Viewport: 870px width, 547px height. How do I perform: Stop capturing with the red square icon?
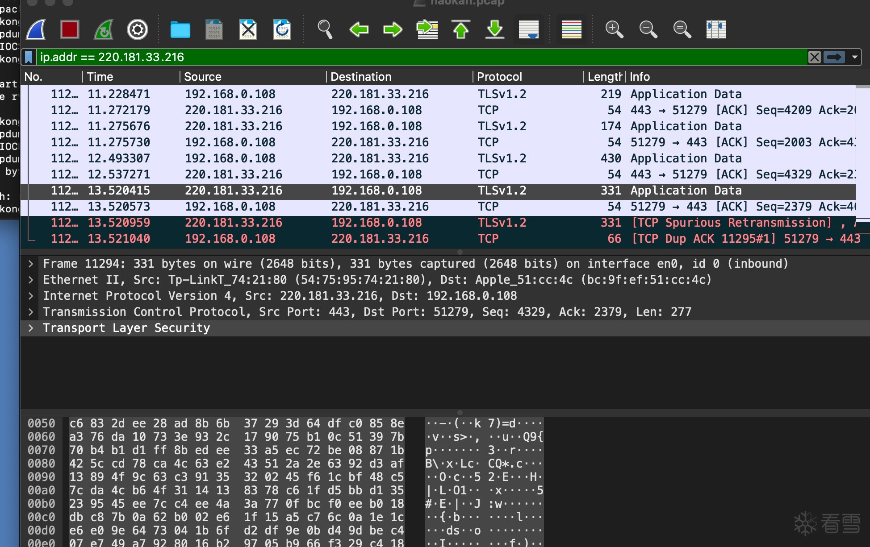pyautogui.click(x=70, y=30)
